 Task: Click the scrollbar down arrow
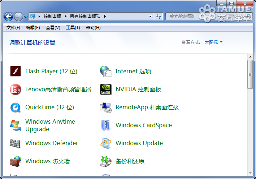(x=250, y=173)
